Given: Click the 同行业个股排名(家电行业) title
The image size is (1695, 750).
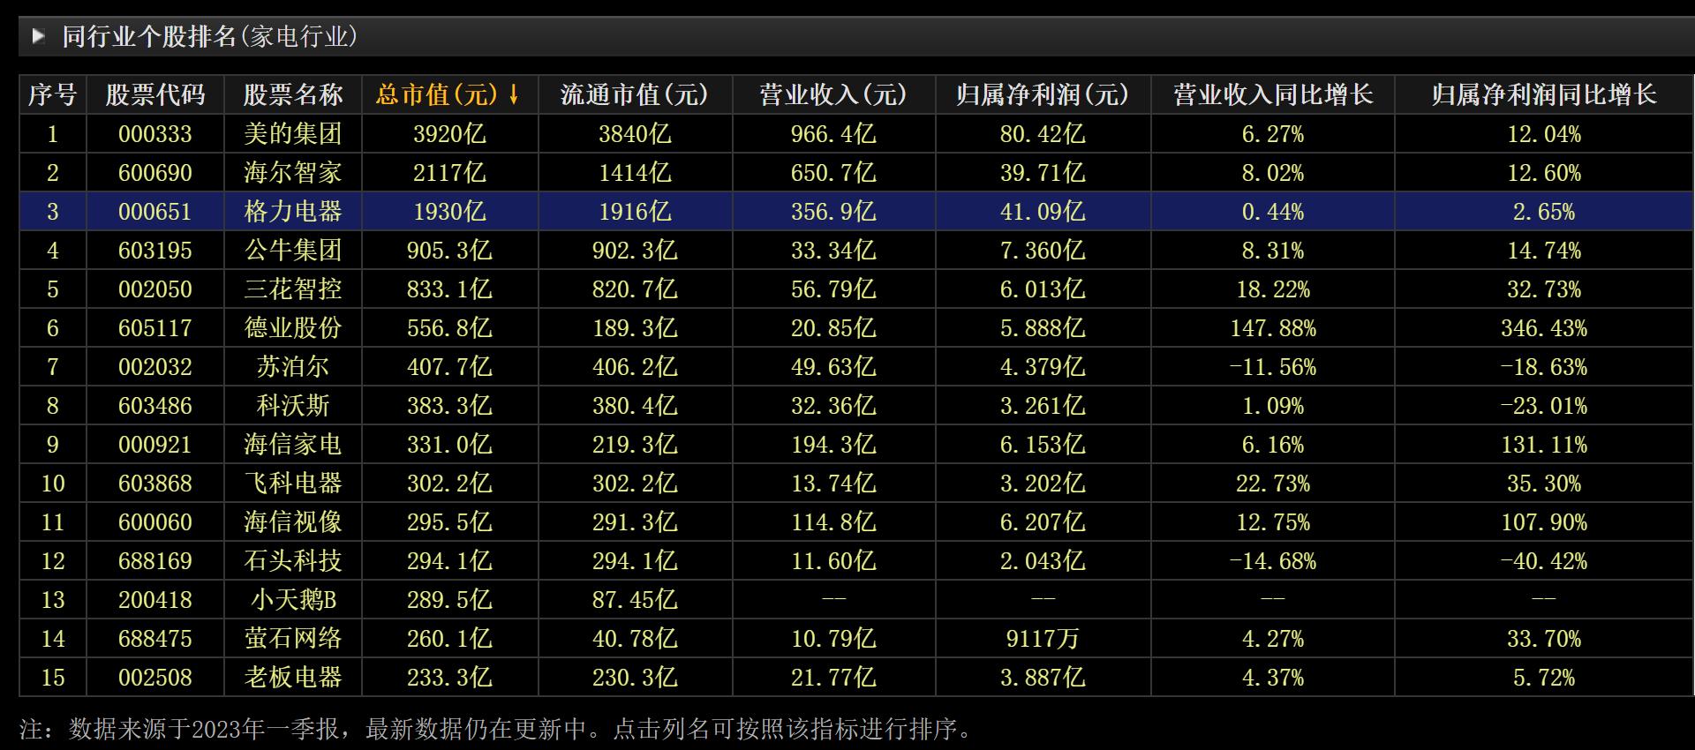Looking at the screenshot, I should [x=210, y=36].
